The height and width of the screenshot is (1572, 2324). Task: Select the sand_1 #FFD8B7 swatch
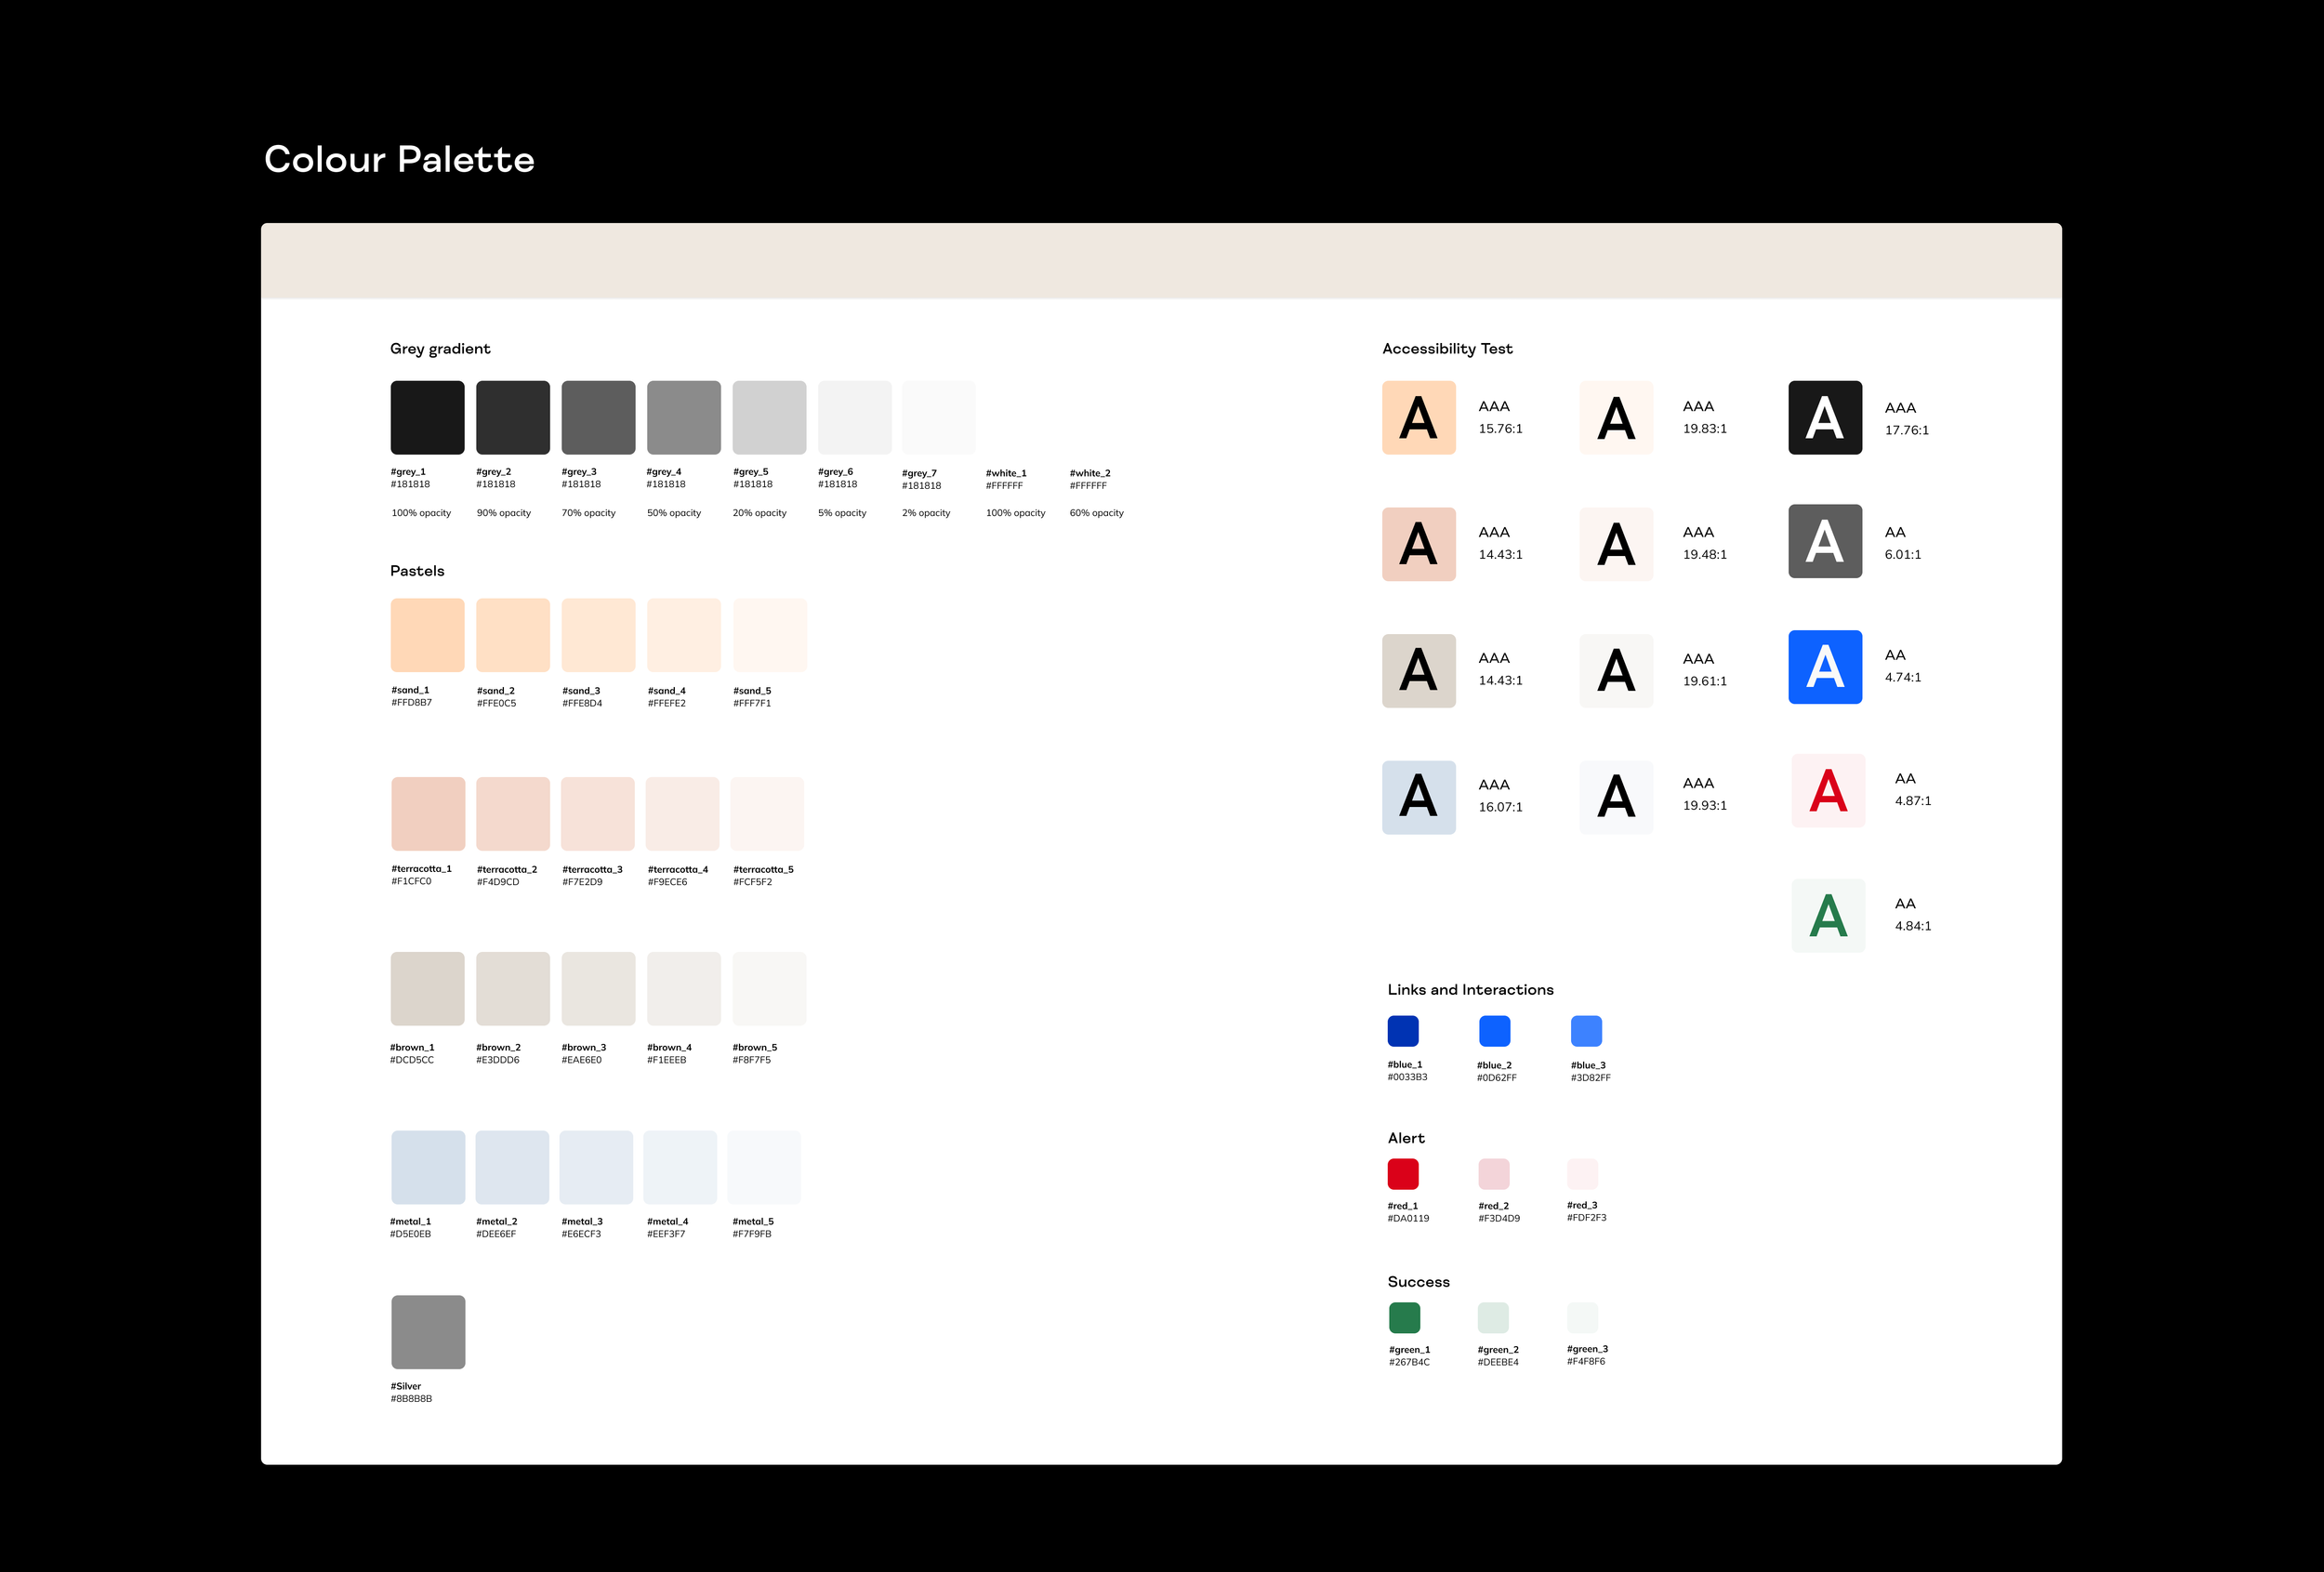point(427,635)
